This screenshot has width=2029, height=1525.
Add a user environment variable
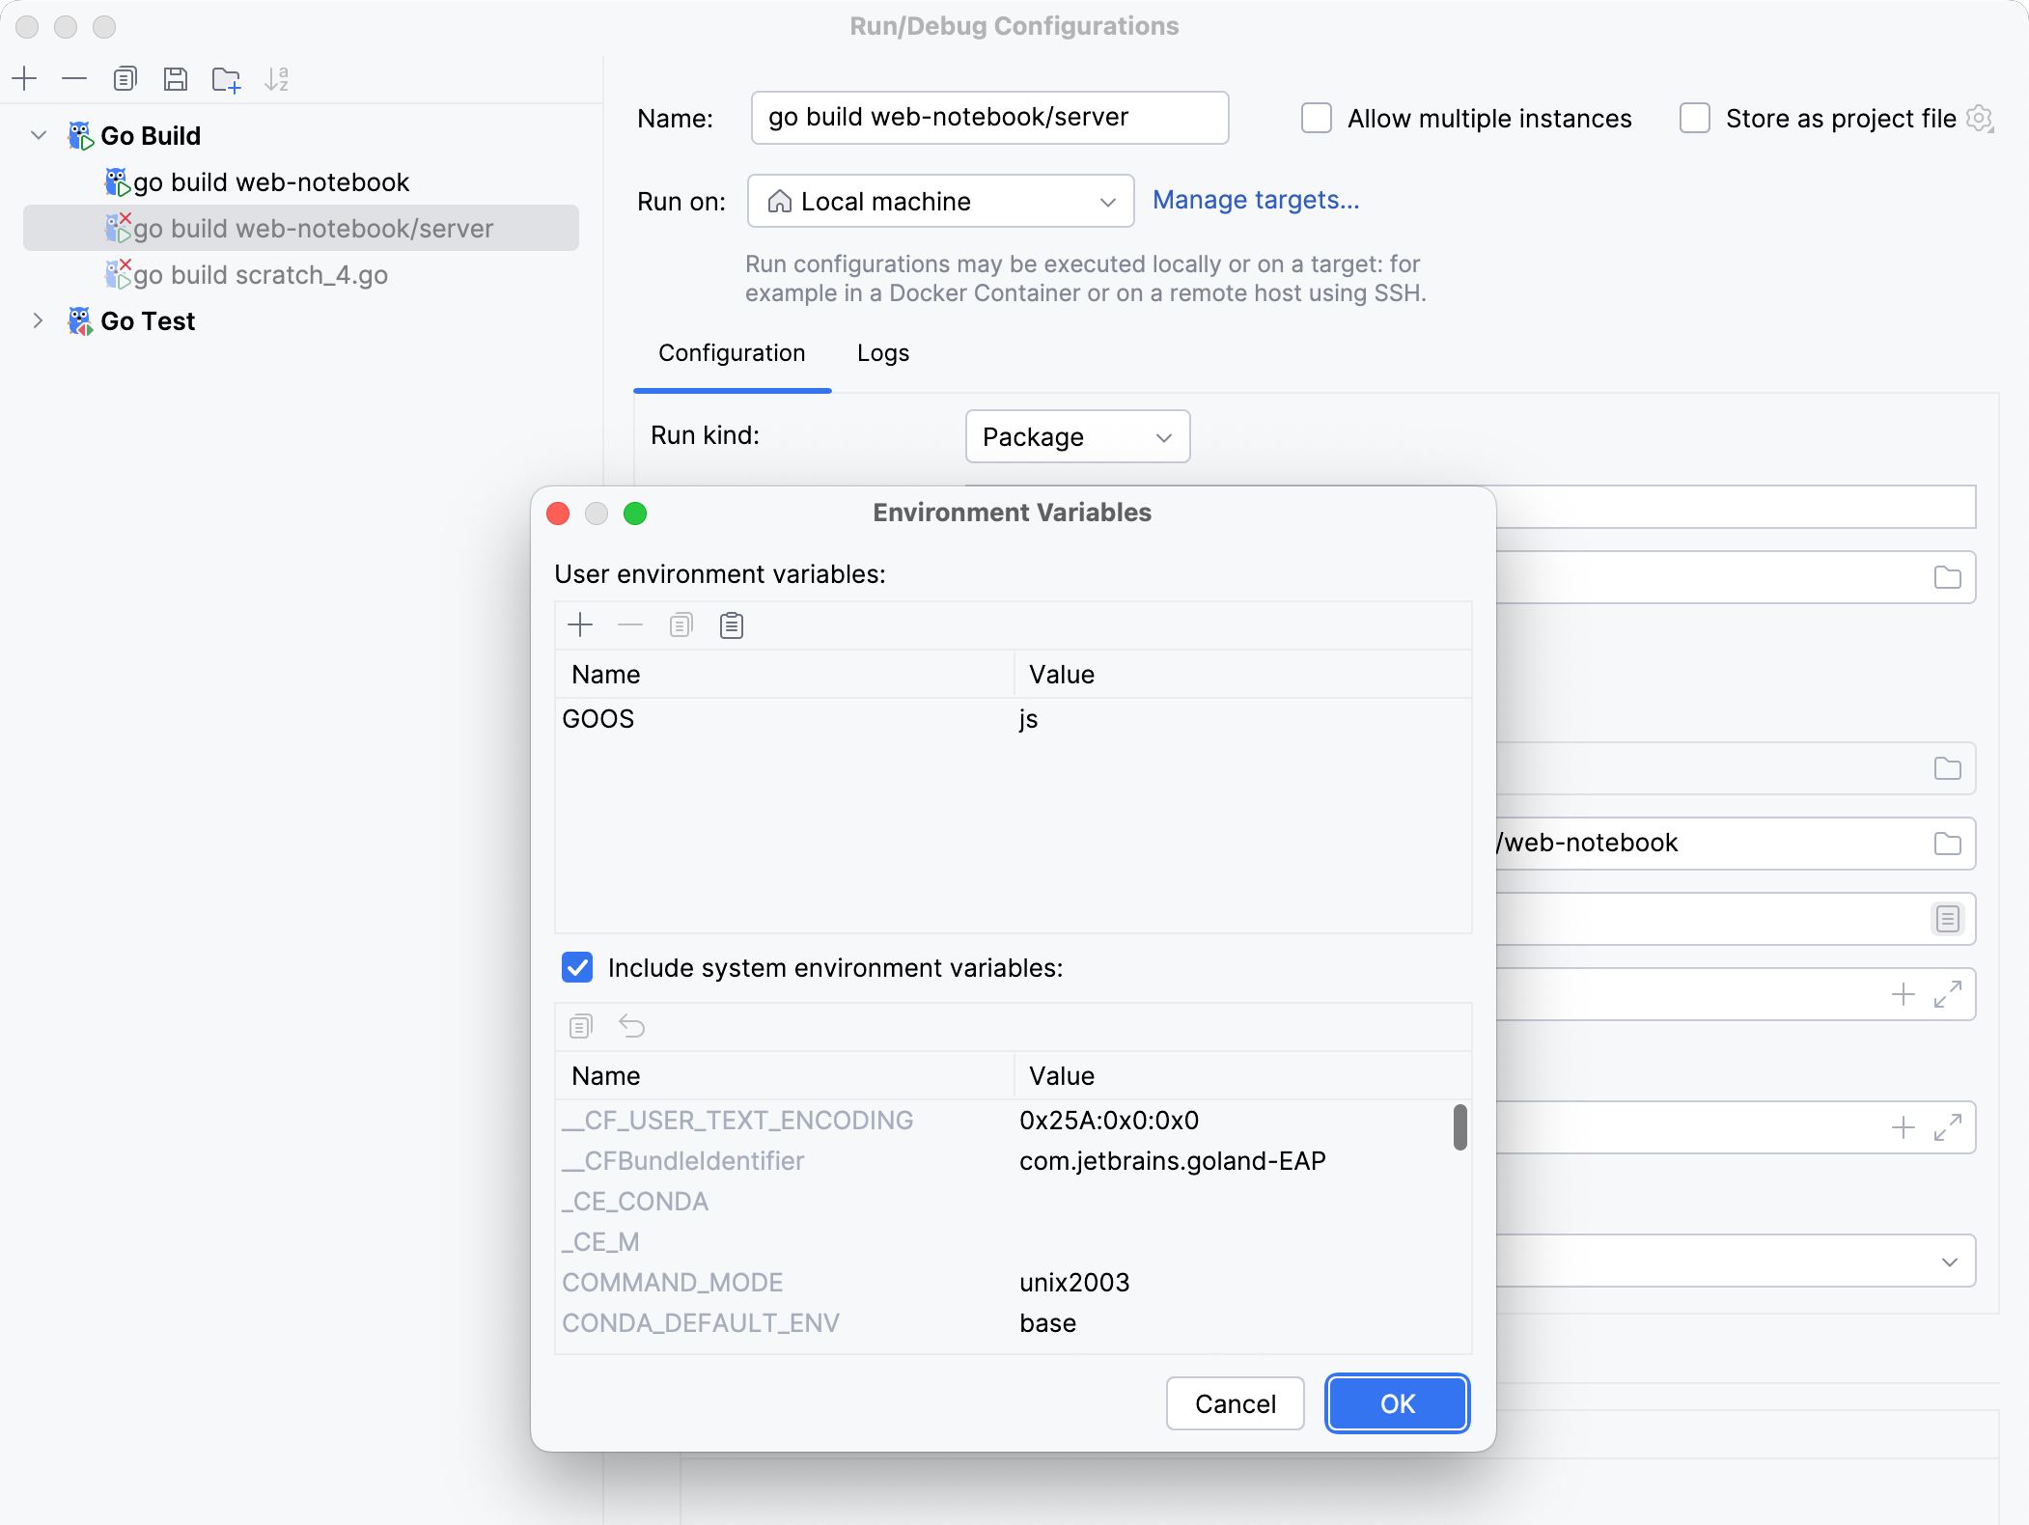(x=580, y=624)
